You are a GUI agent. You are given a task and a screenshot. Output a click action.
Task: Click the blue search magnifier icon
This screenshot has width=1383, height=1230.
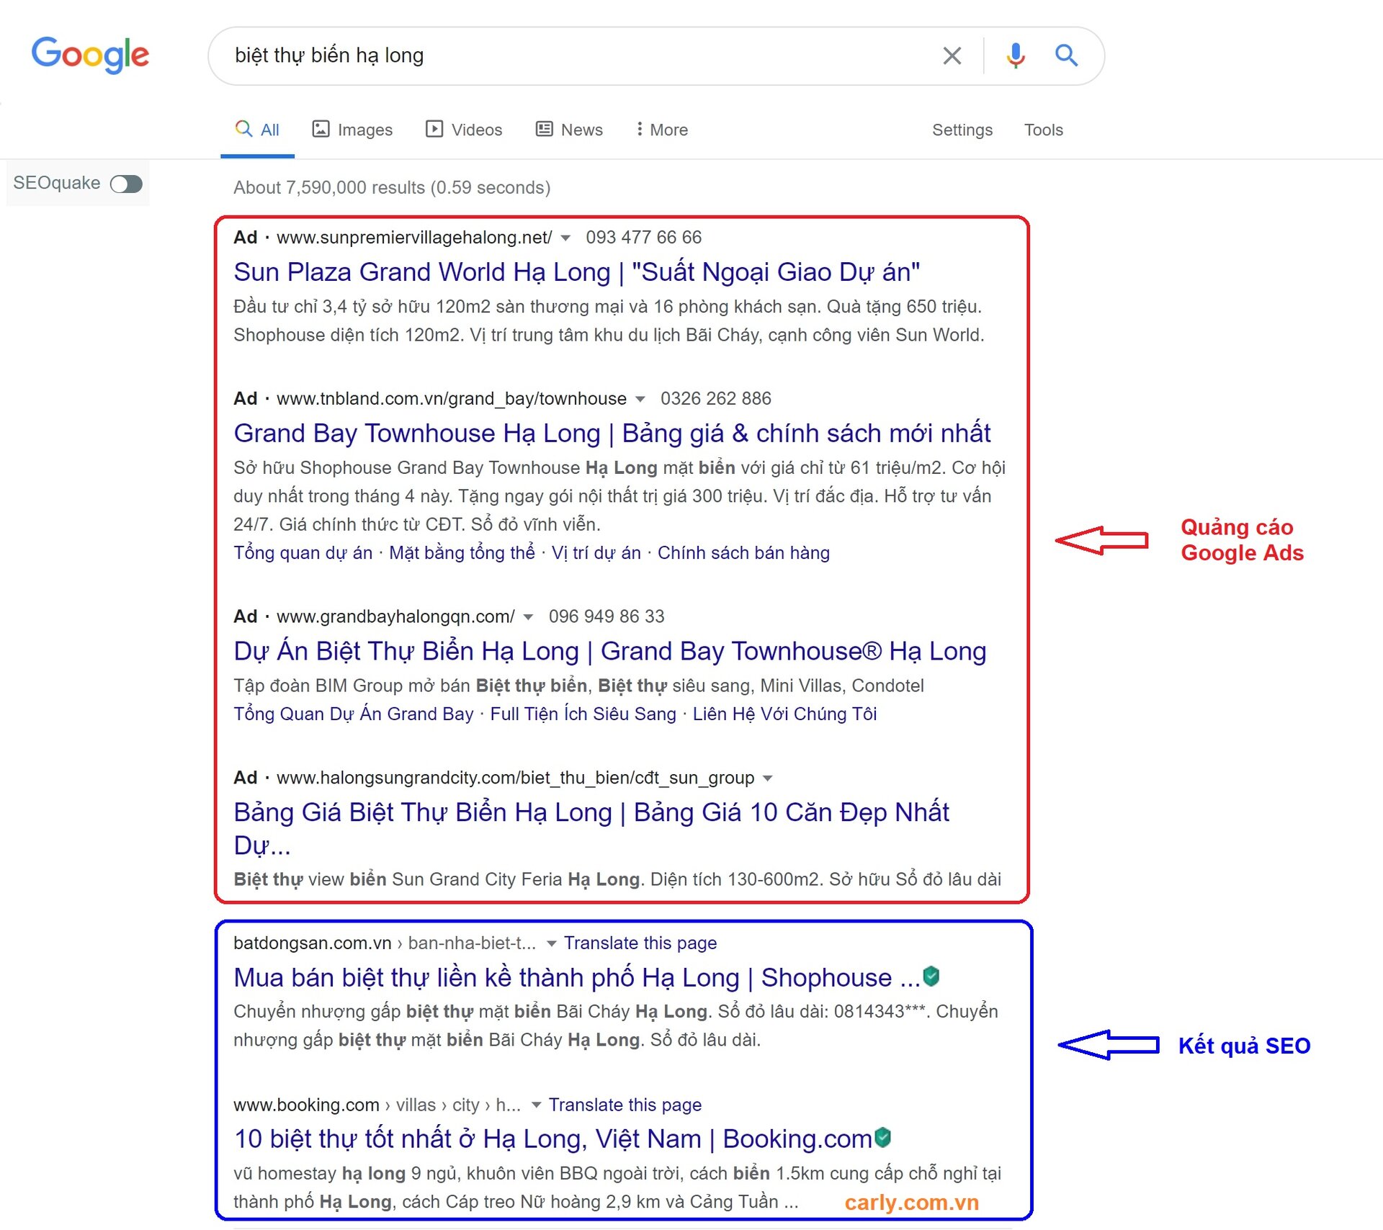[x=1066, y=55]
